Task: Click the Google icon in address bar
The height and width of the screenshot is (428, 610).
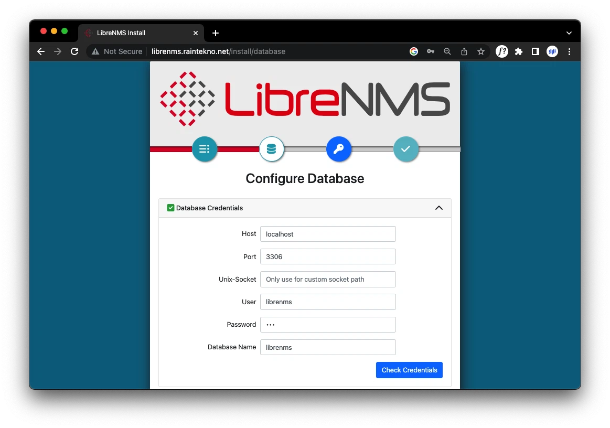Action: pos(414,51)
